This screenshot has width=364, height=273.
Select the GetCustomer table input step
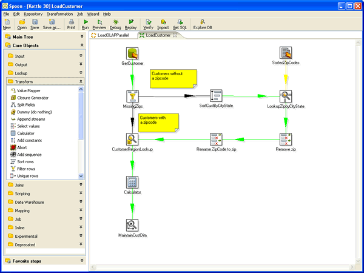(132, 53)
